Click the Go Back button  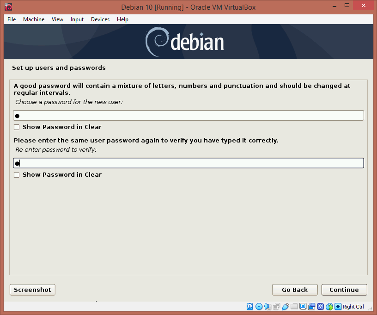(x=295, y=290)
